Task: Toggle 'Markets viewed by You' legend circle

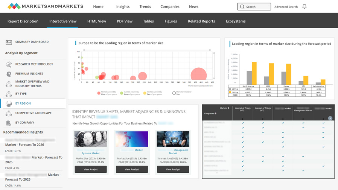Action: click(x=174, y=93)
